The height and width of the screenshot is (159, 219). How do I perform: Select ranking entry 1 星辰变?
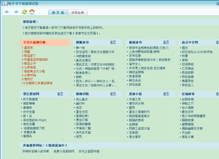coord(27,48)
